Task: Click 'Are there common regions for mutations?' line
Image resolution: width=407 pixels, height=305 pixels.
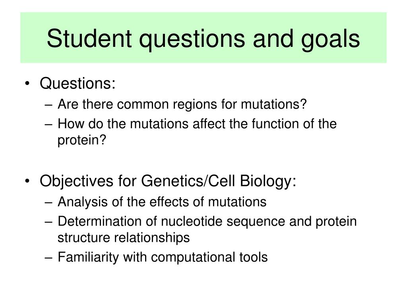Action: 182,104
